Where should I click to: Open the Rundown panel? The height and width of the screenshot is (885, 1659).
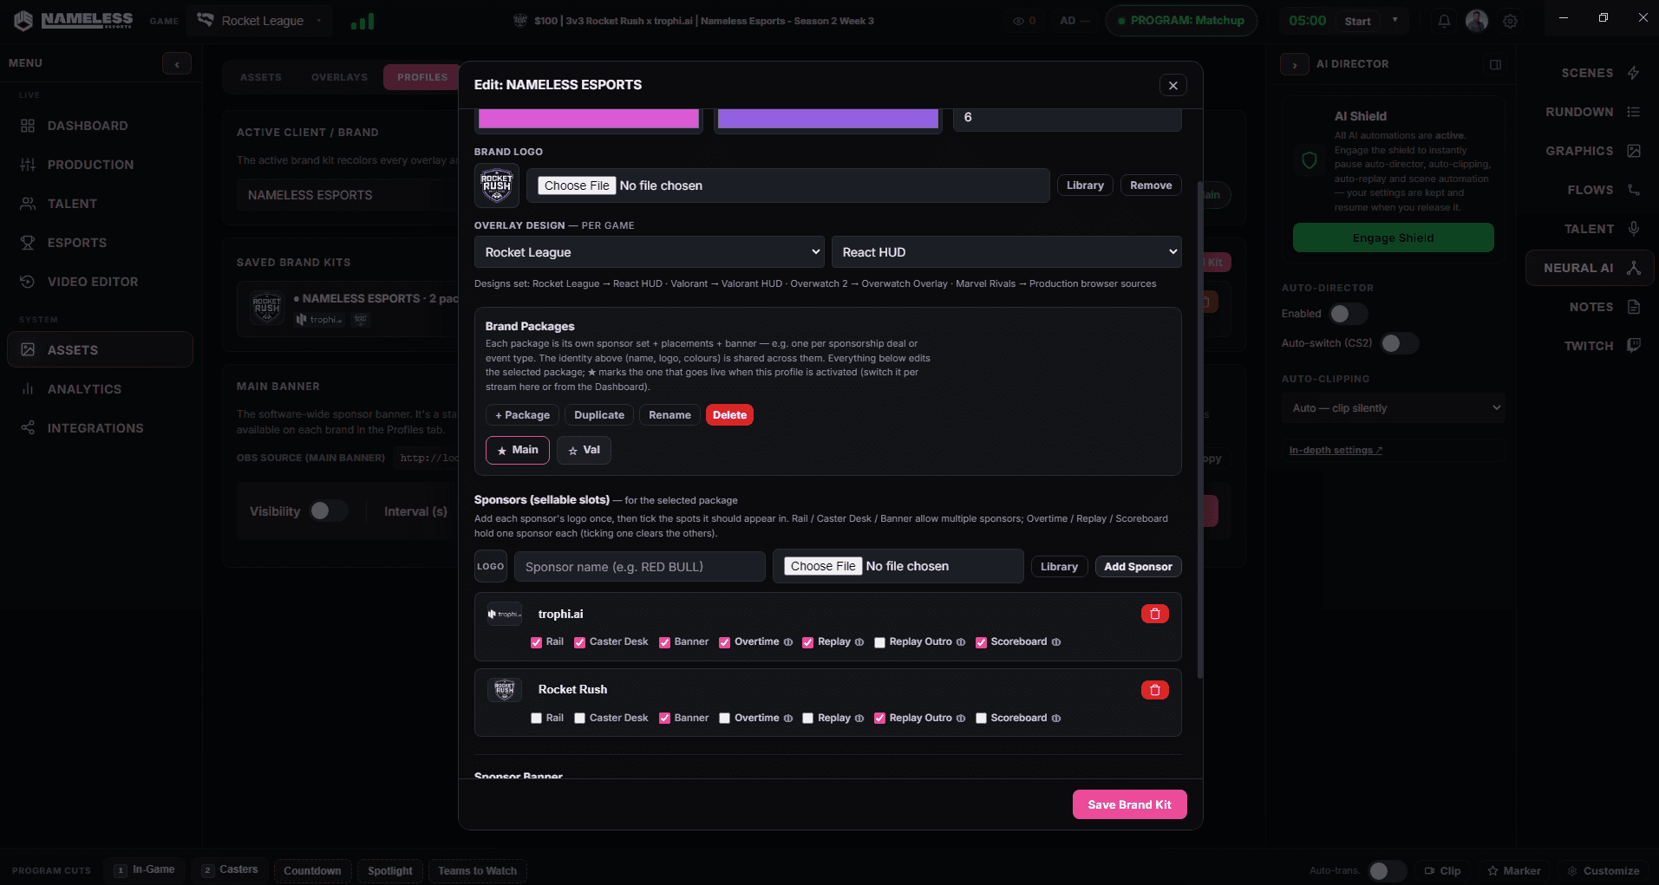[x=1593, y=112]
